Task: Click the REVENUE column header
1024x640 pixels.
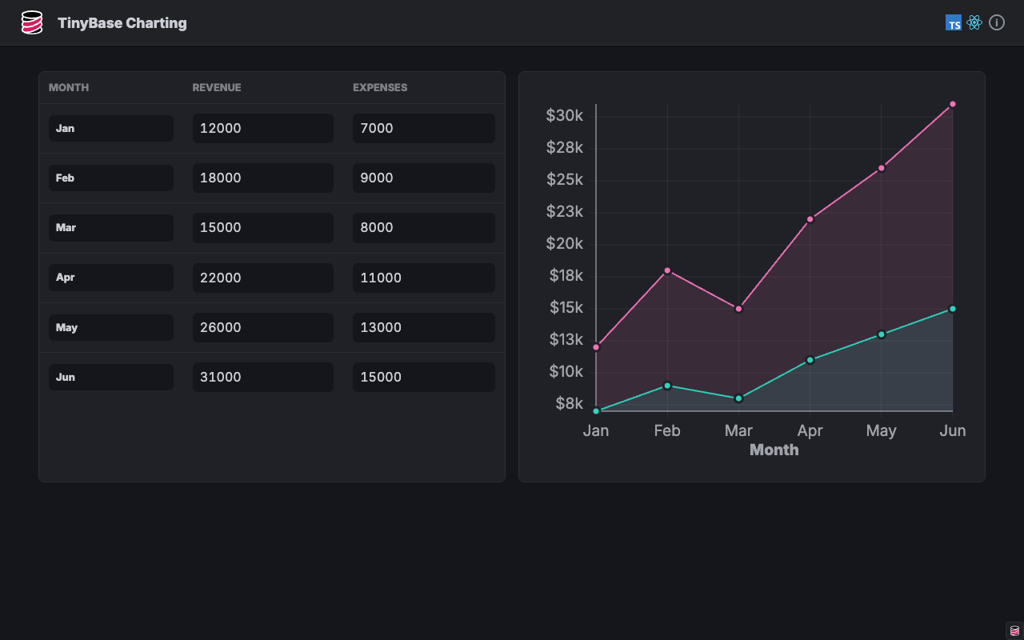Action: pos(217,87)
